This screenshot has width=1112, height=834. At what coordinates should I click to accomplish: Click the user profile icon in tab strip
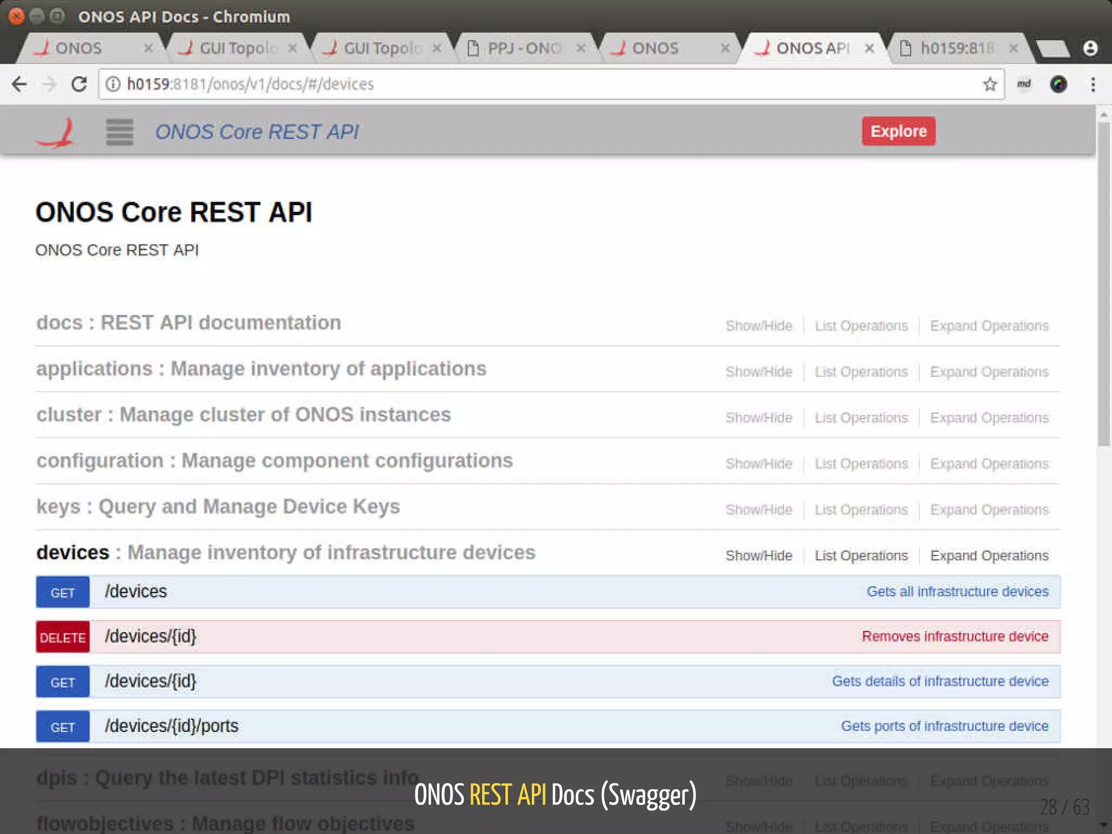click(1090, 48)
